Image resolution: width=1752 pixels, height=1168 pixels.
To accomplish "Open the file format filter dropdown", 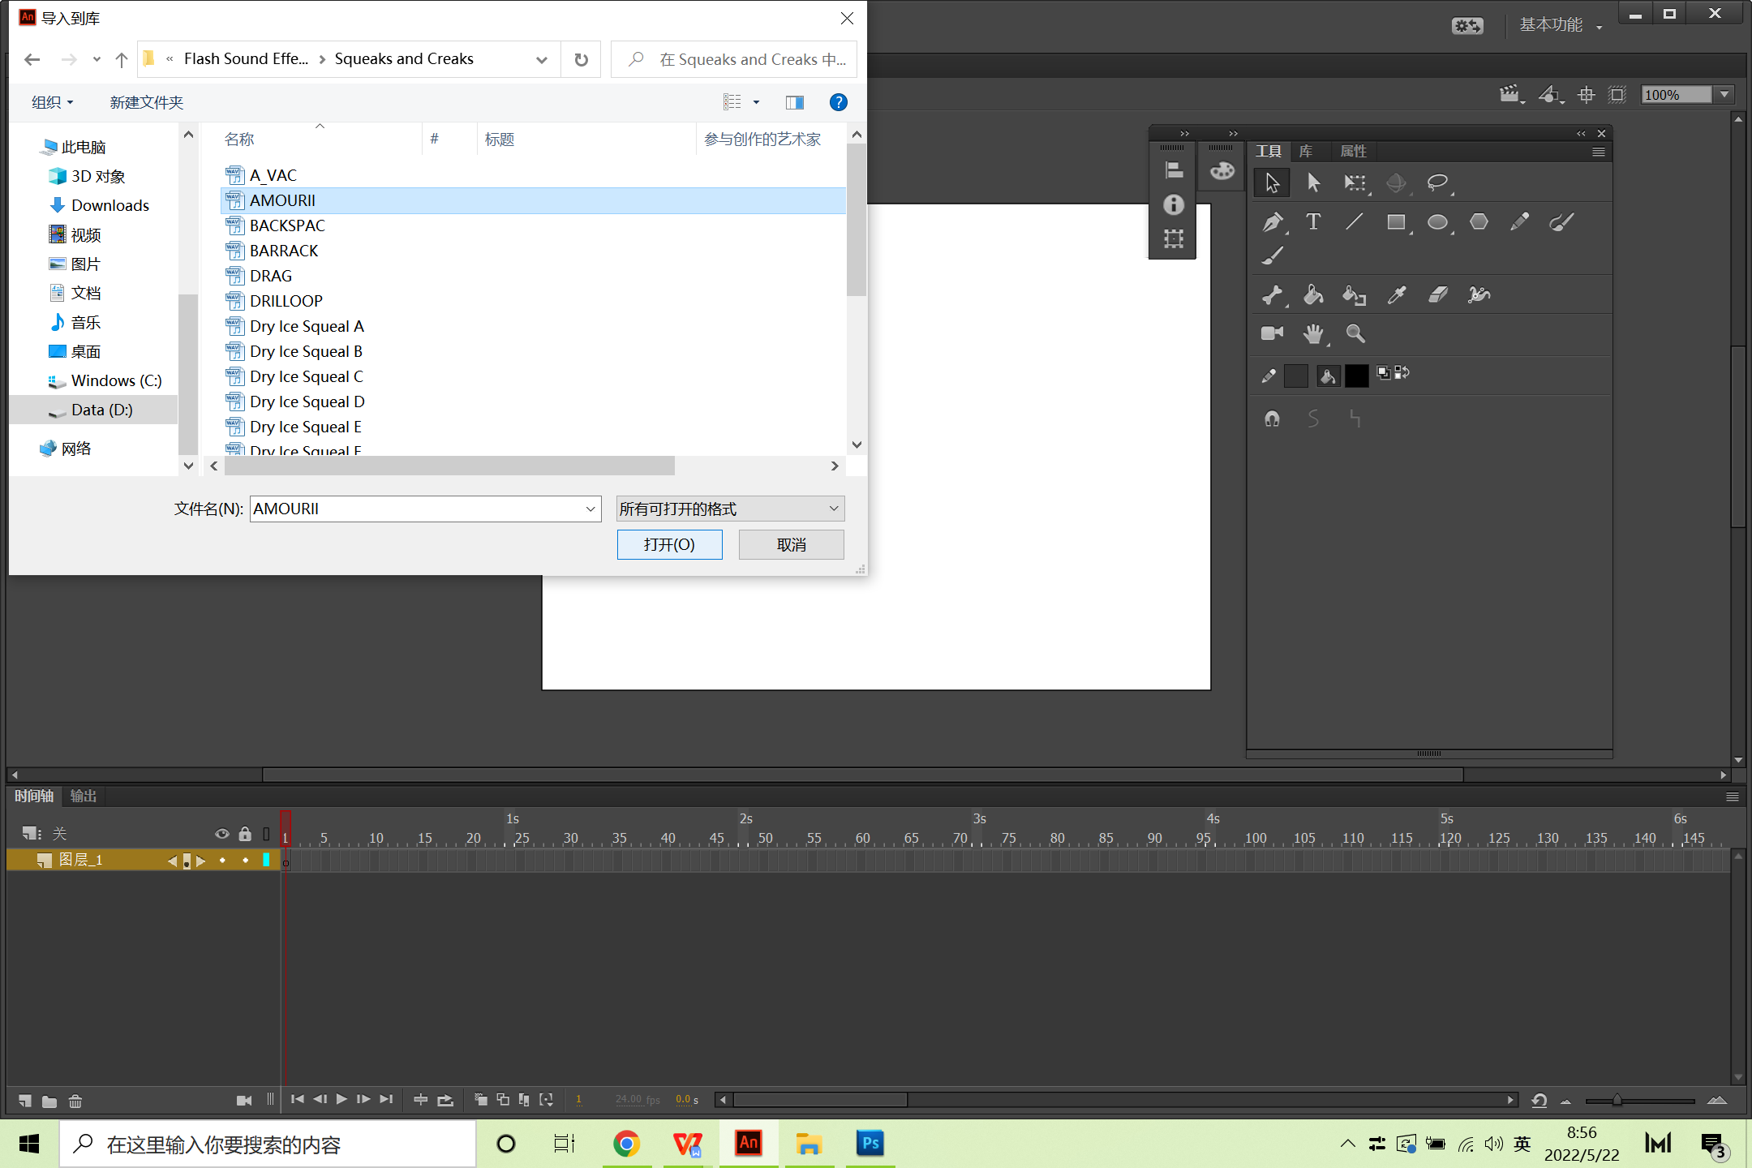I will [730, 509].
